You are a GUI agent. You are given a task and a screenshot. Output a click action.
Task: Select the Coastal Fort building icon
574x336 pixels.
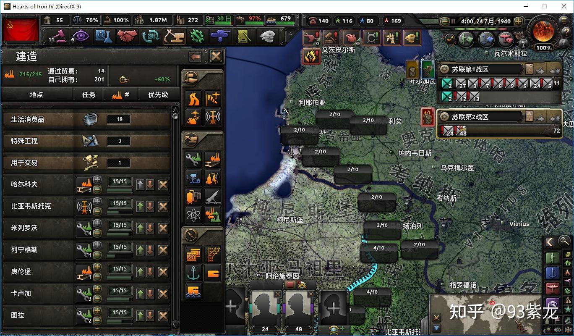tap(193, 291)
